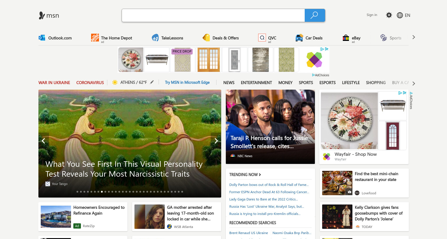This screenshot has width=447, height=239.
Task: Open pro-Kremlin officials trending link
Action: 265,214
